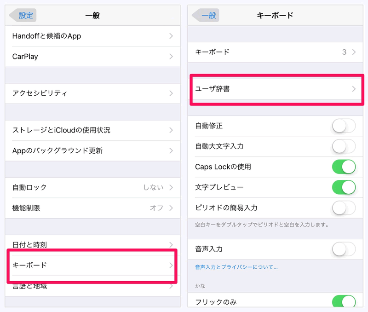Viewport: 368px width, 312px height.
Task: Go back using the 一般 back button
Action: click(206, 15)
